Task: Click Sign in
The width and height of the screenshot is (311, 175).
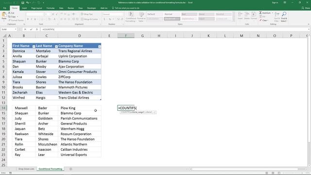Action: click(x=275, y=2)
